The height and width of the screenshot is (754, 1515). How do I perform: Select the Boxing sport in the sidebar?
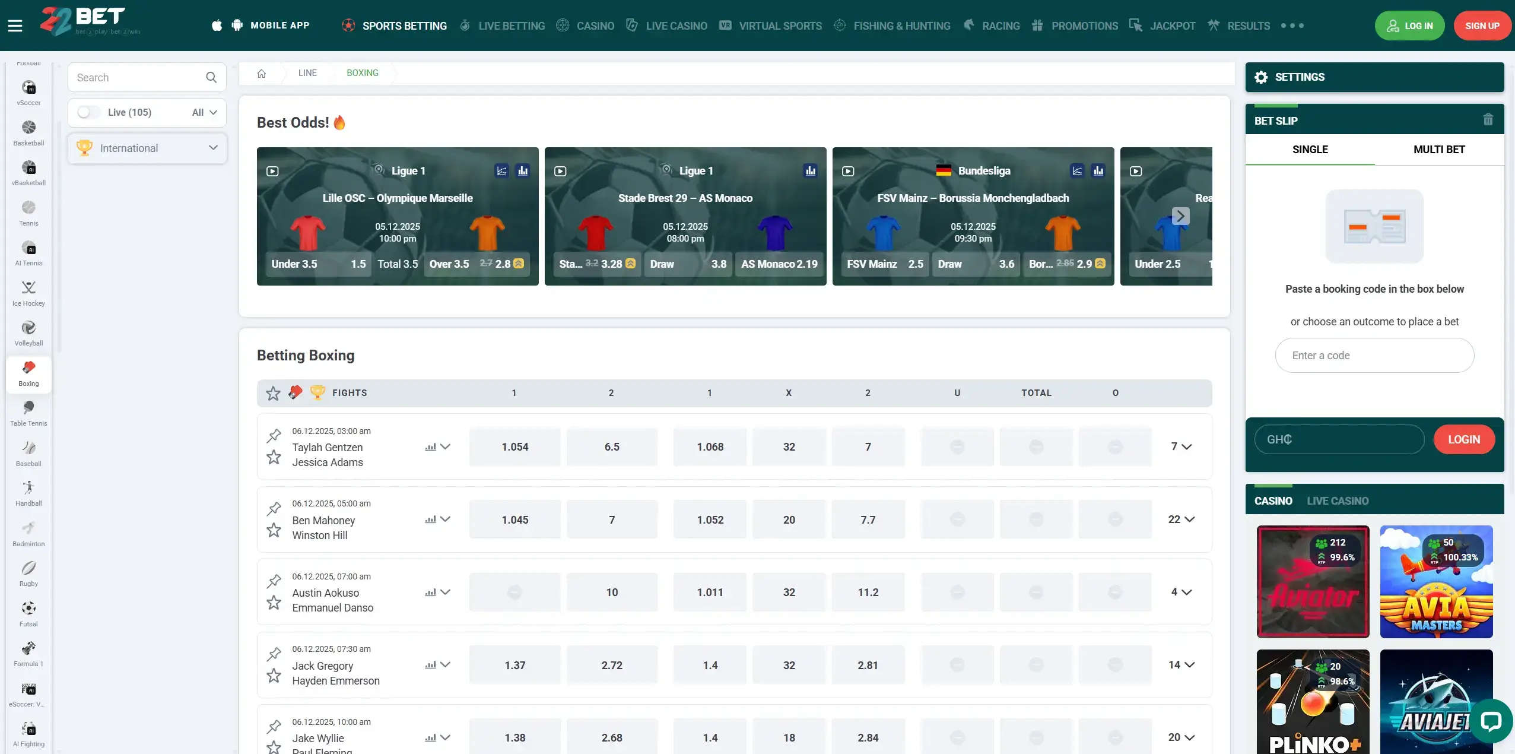coord(28,374)
